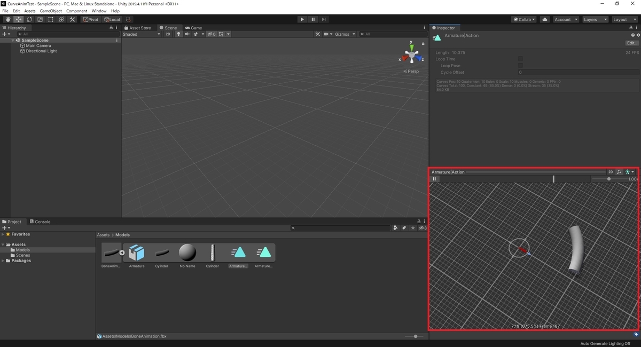
Task: Switch to the Console tab
Action: point(40,222)
